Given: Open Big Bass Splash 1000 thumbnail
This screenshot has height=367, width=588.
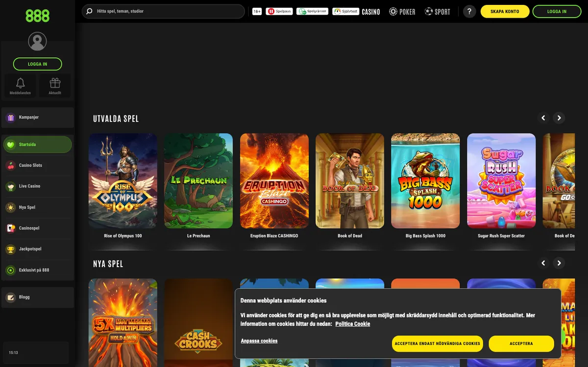Looking at the screenshot, I should [425, 181].
